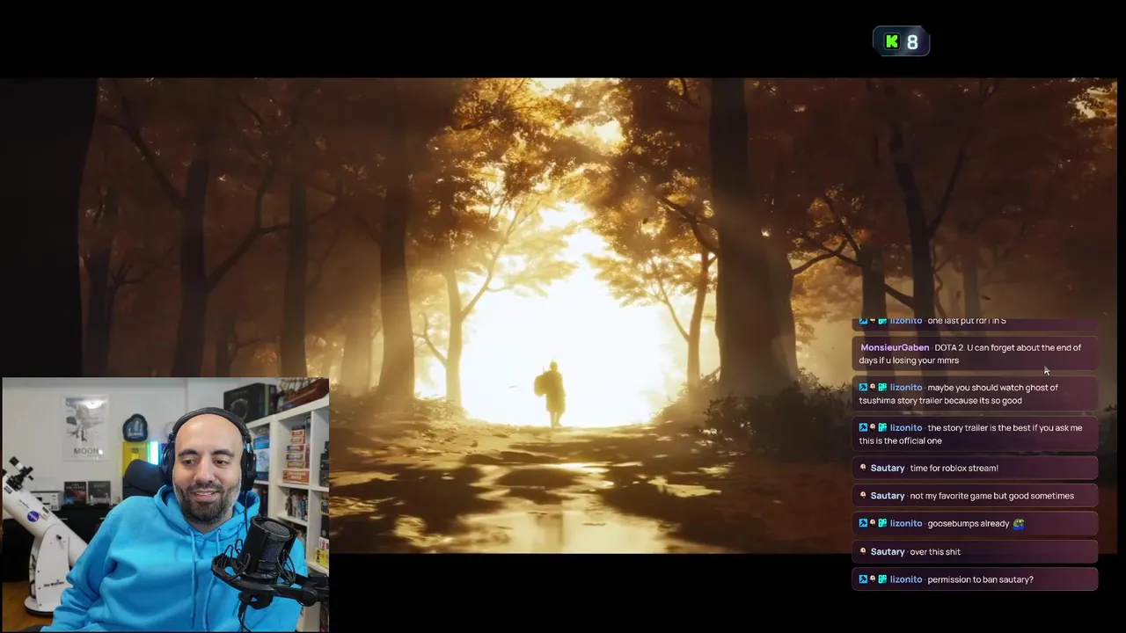Screen dimensions: 1126x633
Task: Click moderator badge on 'goosebumps already' message
Action: pos(863,523)
